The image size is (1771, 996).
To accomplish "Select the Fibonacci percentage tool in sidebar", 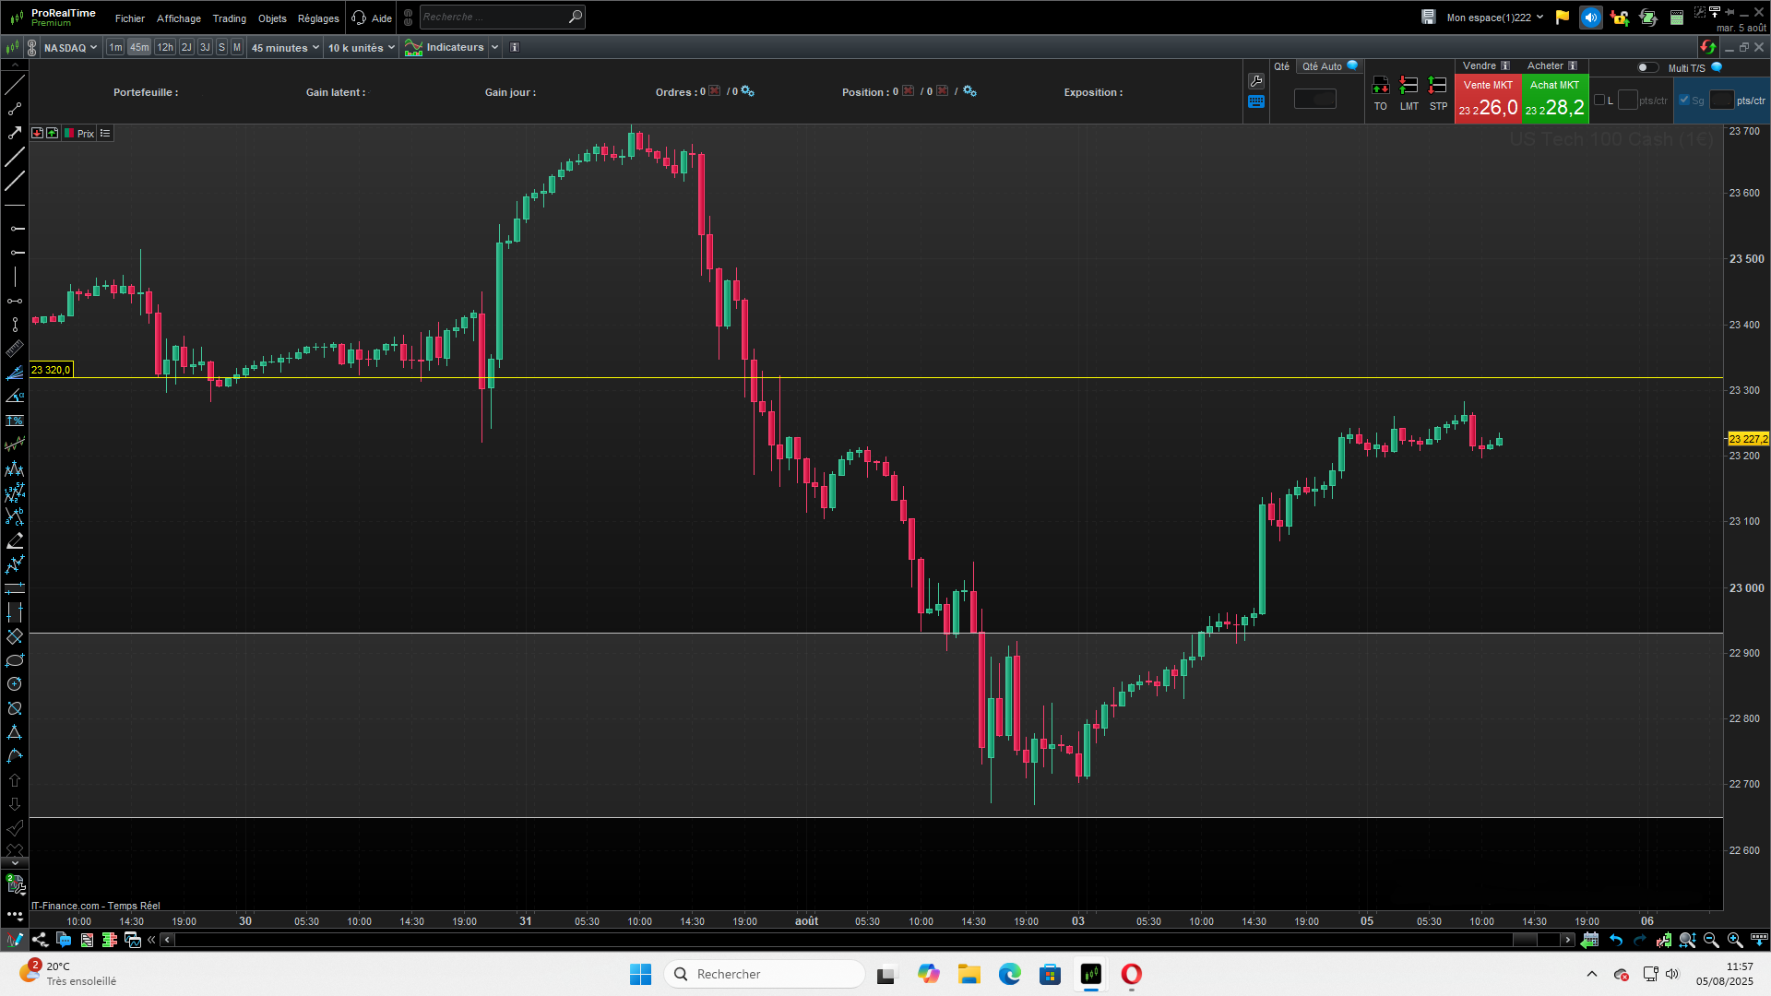I will (15, 421).
